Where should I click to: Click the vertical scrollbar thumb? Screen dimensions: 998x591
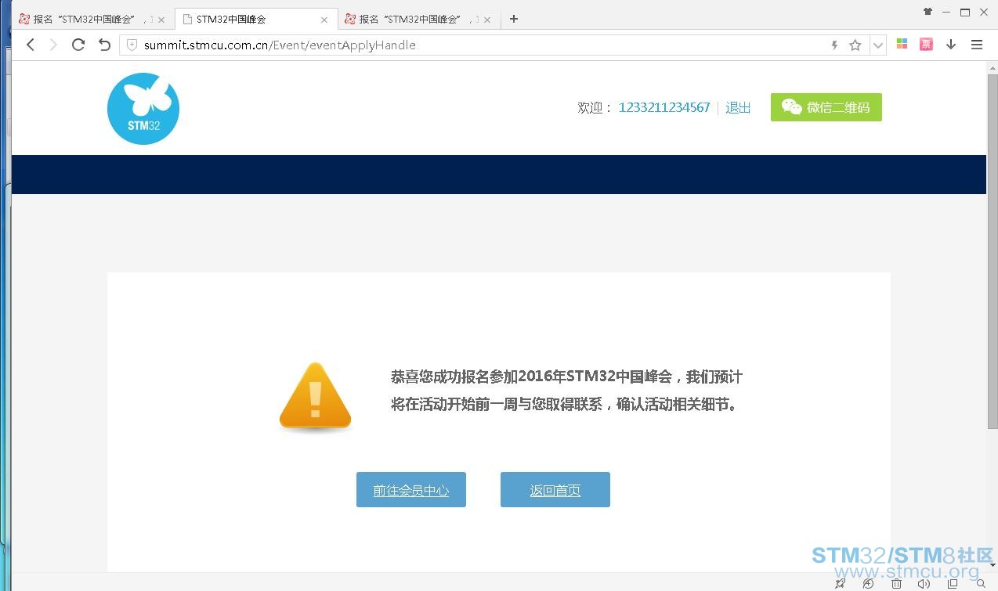[993, 252]
